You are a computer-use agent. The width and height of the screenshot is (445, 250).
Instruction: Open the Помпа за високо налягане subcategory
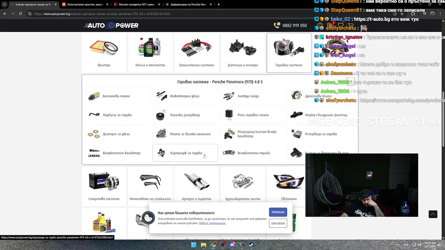coord(185,134)
